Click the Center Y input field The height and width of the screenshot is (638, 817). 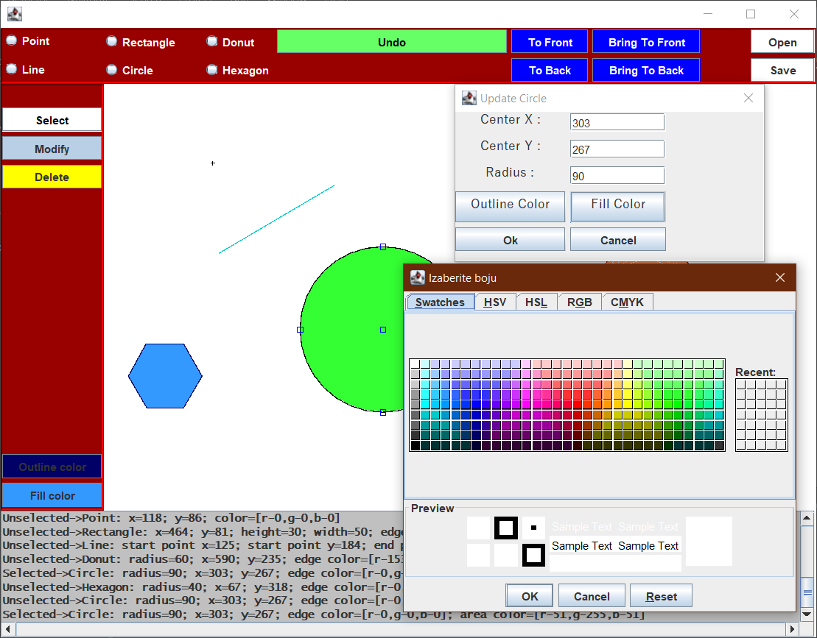[x=617, y=149]
